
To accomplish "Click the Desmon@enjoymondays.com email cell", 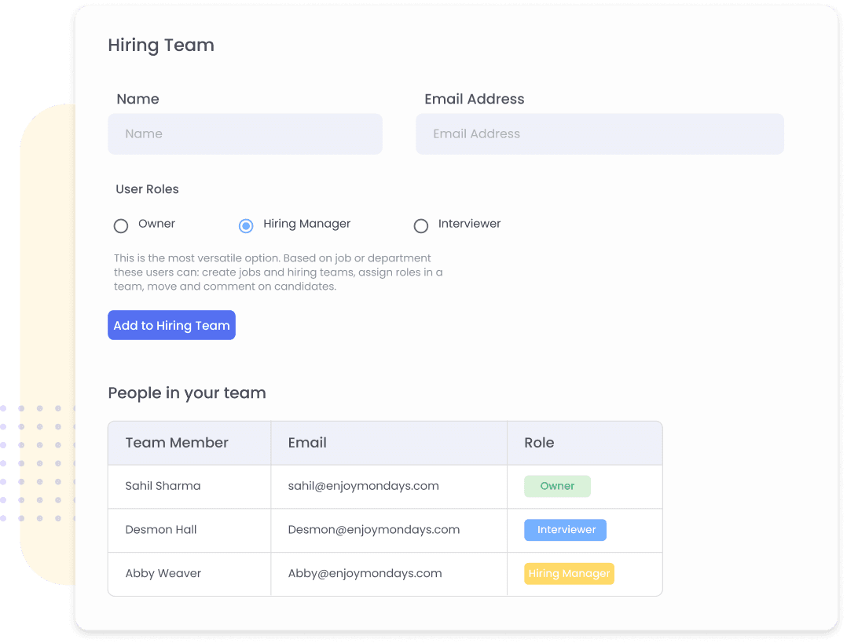I will pos(374,530).
